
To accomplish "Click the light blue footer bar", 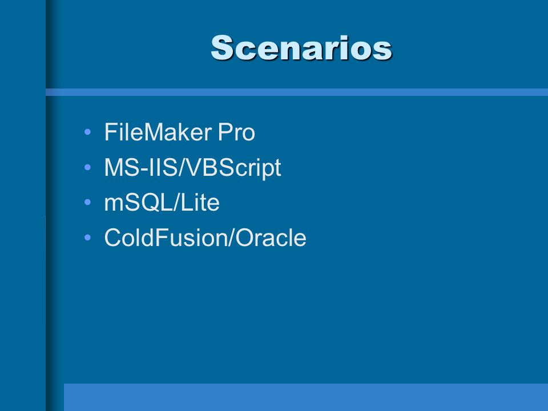I will 306,397.
